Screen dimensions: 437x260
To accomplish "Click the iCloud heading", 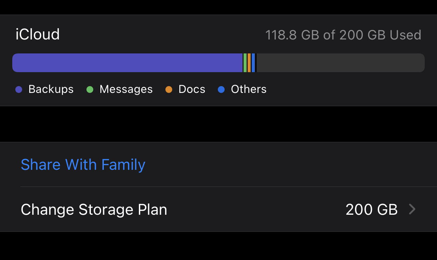I will coord(37,35).
